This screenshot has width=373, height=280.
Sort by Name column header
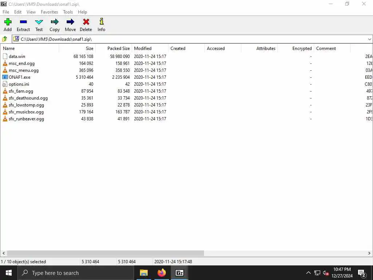click(x=30, y=48)
